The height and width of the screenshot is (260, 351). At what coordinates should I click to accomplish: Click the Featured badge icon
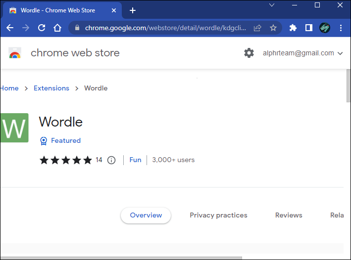pyautogui.click(x=44, y=141)
